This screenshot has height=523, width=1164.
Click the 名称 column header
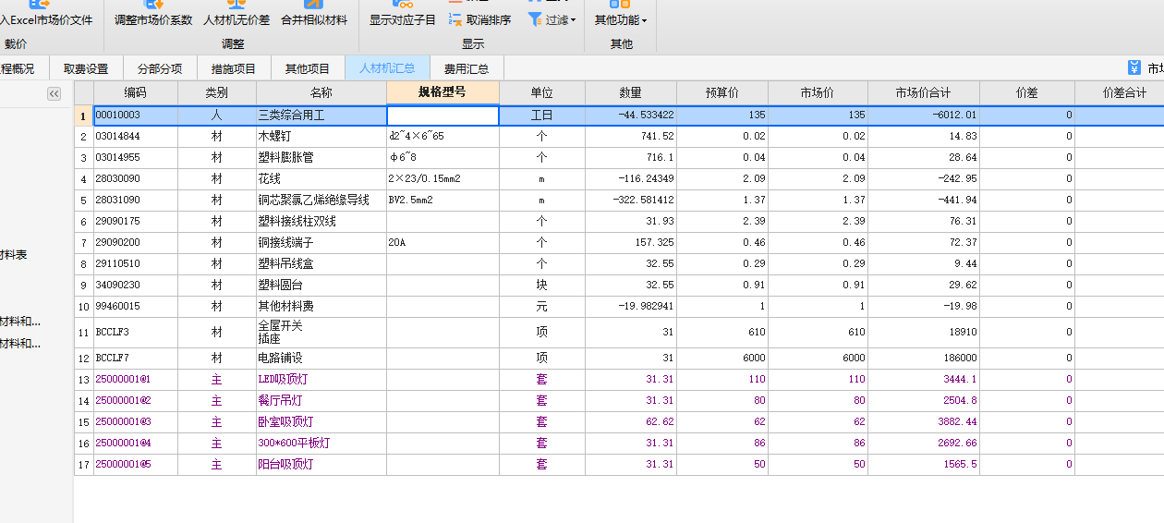tap(321, 93)
